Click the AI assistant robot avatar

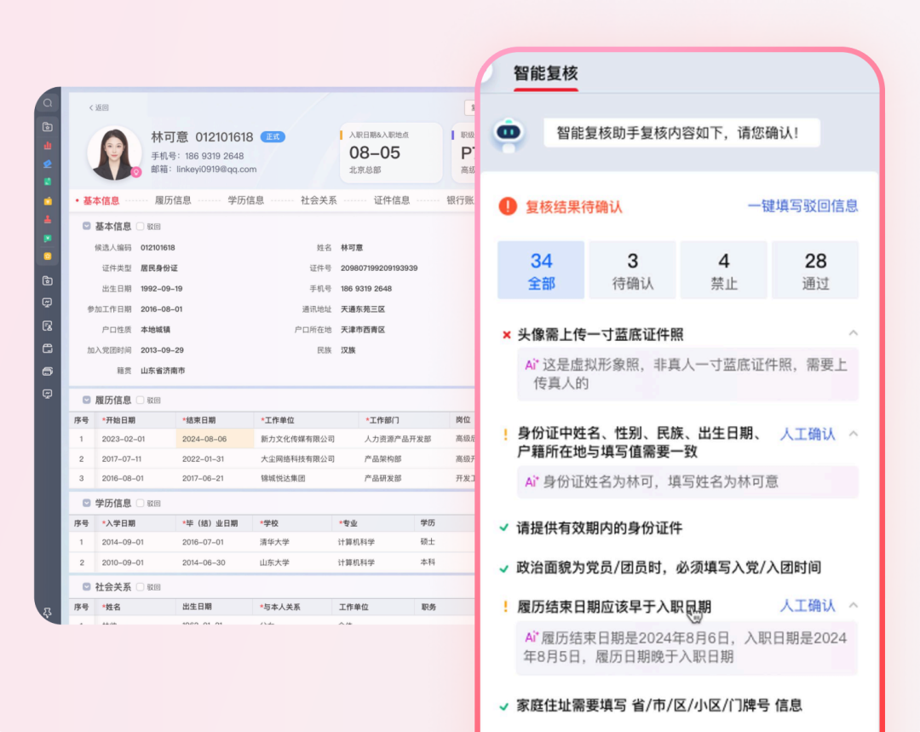509,134
